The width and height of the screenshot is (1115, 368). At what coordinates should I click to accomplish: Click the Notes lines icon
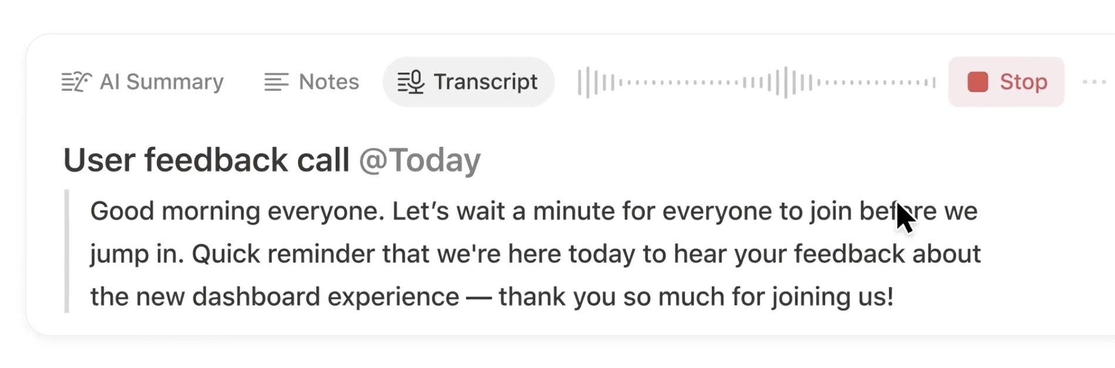276,82
